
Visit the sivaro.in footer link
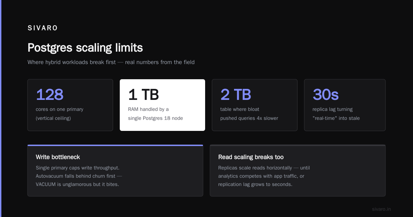coord(381,209)
